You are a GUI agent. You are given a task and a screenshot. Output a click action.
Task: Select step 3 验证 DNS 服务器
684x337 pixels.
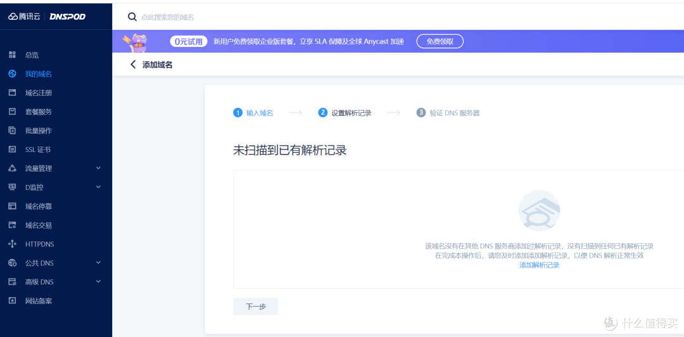448,113
